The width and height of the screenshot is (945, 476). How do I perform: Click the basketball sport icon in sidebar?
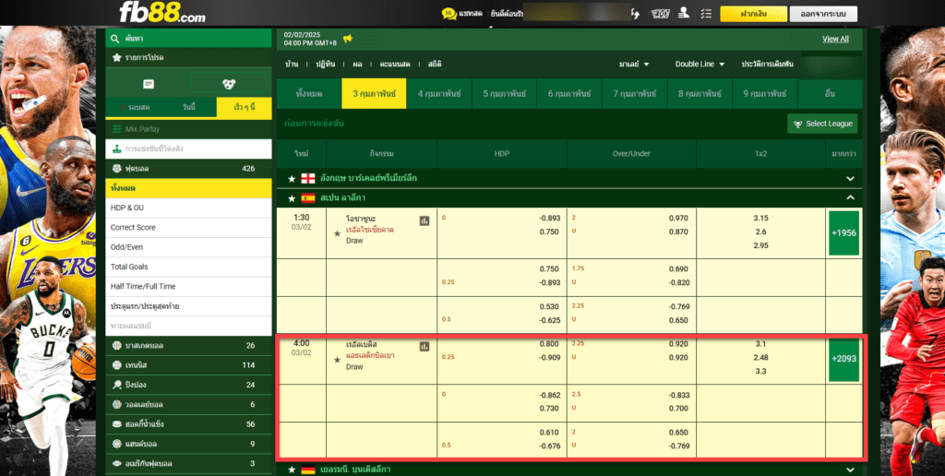117,346
